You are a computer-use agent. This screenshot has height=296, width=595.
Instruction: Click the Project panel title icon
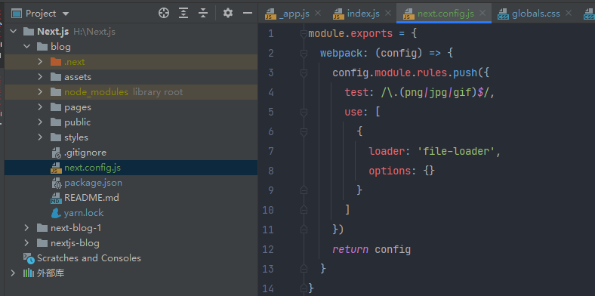pos(17,14)
